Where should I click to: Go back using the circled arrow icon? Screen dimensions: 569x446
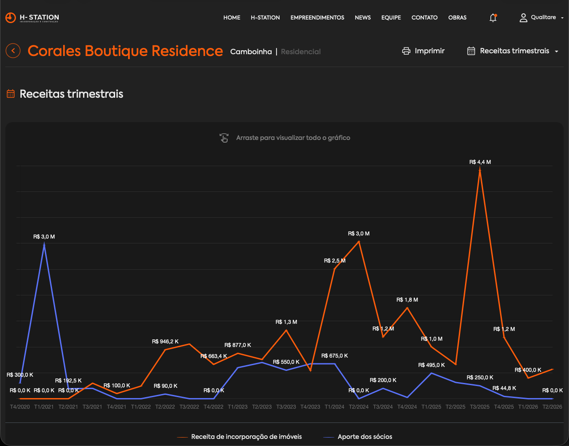pyautogui.click(x=13, y=51)
